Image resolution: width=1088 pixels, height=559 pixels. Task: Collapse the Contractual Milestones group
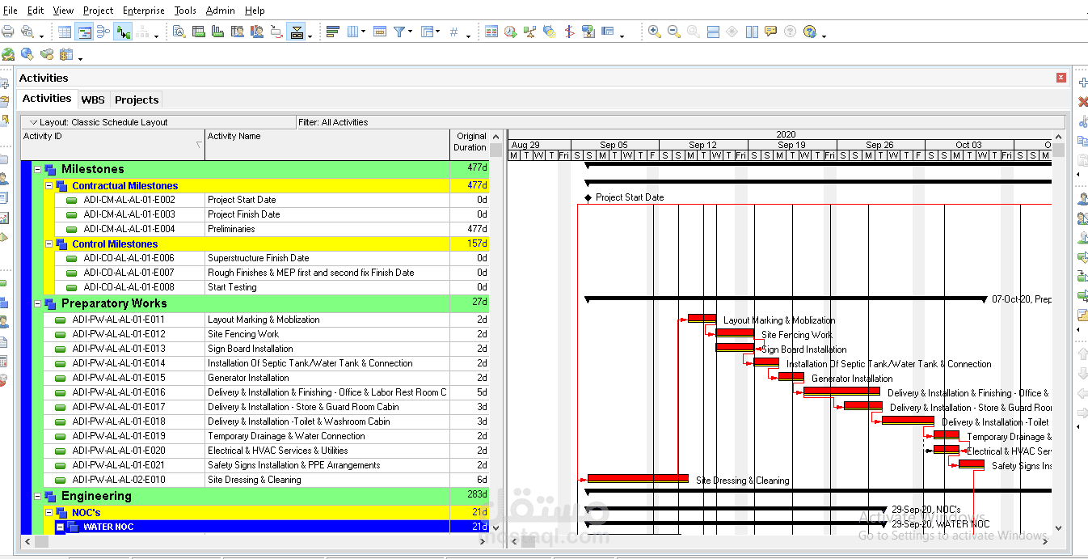click(x=48, y=185)
